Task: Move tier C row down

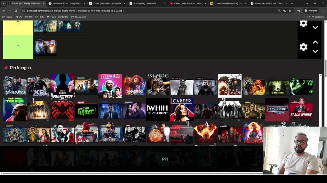Action: click(x=315, y=27)
